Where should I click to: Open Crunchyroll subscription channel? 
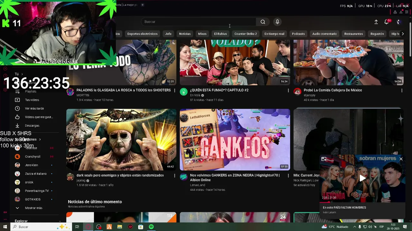[33, 157]
